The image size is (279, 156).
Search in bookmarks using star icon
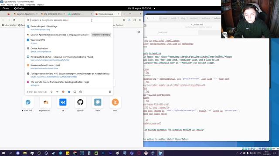point(69,92)
